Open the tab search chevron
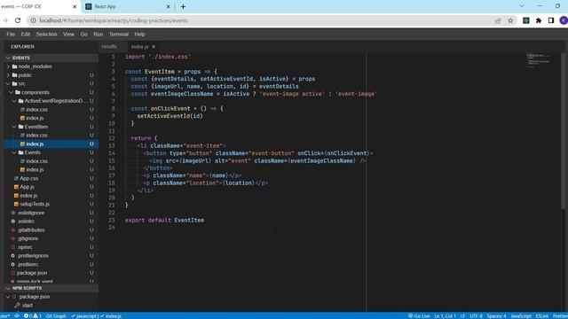568x319 pixels. click(x=522, y=6)
